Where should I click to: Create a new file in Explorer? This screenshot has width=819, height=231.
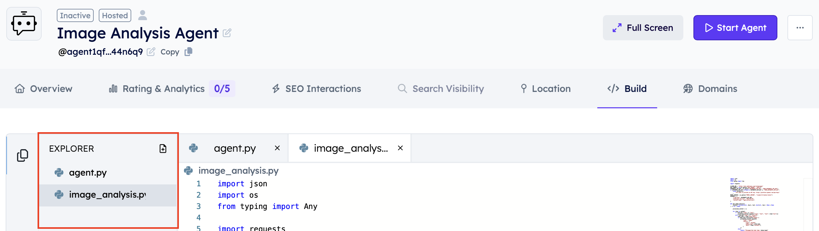(x=163, y=149)
